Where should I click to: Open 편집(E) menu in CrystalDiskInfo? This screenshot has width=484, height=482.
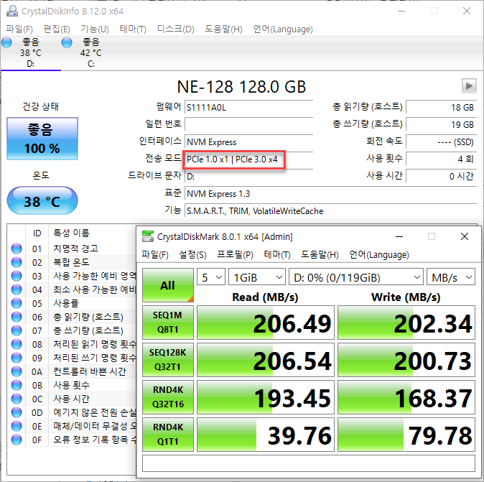coord(57,29)
